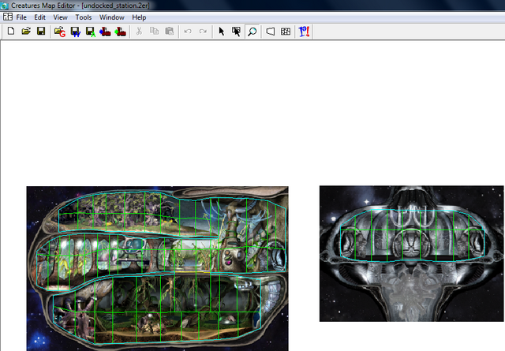Toggle the magnifier zoom tool
This screenshot has height=351, width=505.
(x=252, y=32)
